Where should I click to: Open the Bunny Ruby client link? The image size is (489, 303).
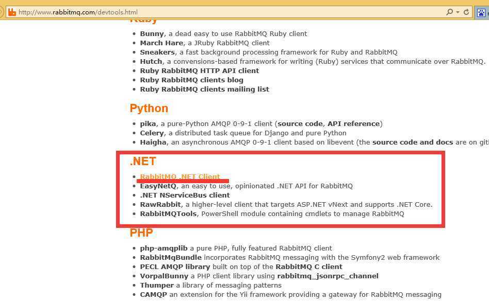pos(152,33)
